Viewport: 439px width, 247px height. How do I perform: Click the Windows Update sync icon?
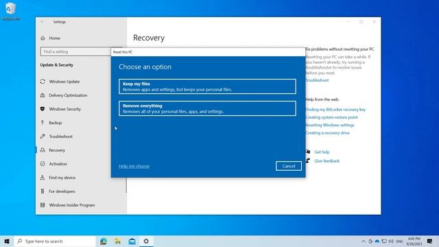[x=43, y=82]
